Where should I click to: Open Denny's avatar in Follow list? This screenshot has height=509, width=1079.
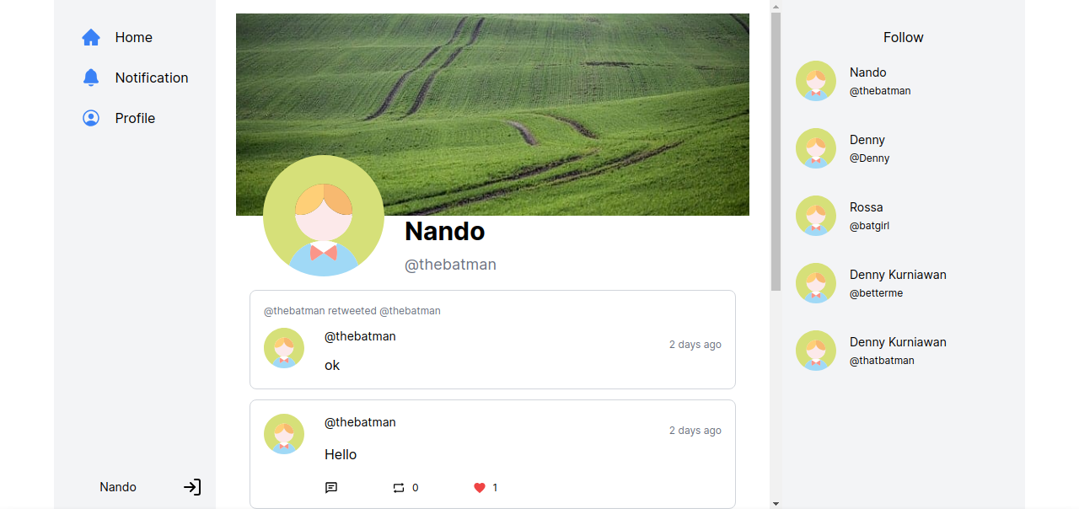click(x=816, y=148)
